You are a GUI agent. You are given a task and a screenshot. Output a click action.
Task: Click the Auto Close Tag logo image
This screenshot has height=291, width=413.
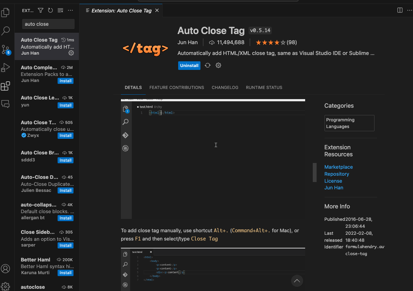[x=145, y=49]
